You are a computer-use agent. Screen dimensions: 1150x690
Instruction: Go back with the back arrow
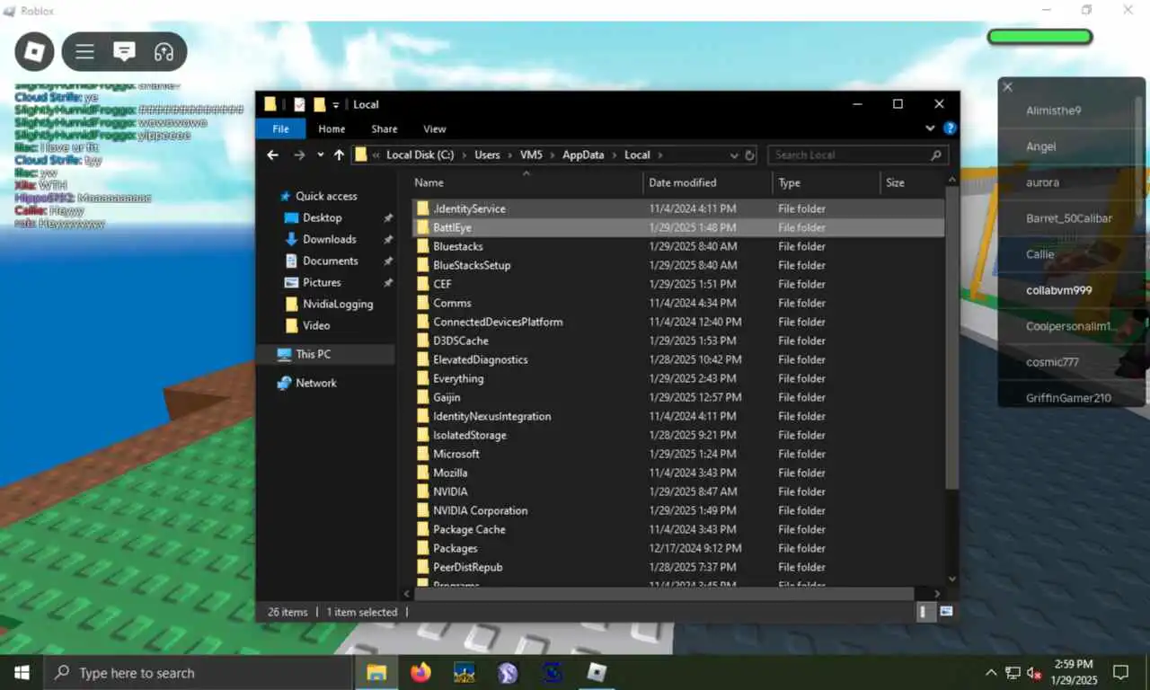pos(273,155)
